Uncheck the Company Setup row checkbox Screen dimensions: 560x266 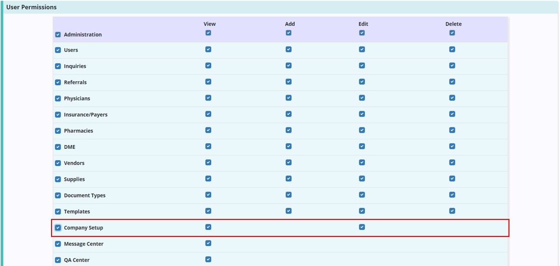[x=58, y=228]
